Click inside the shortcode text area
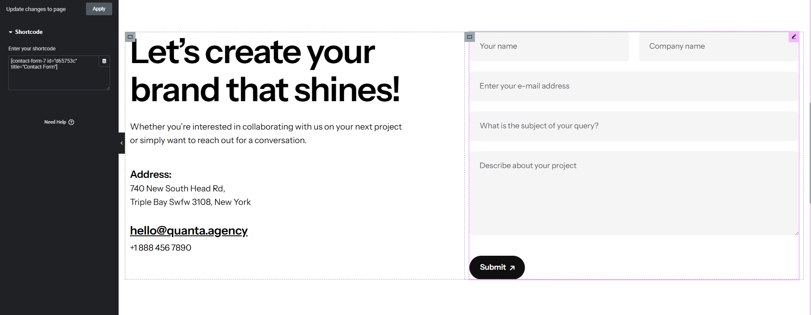The width and height of the screenshot is (811, 315). [54, 73]
